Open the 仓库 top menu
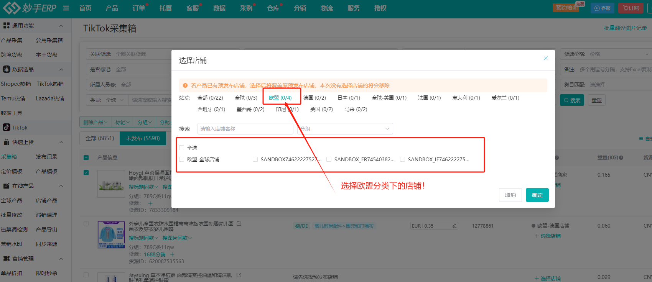The width and height of the screenshot is (652, 282). 273,8
